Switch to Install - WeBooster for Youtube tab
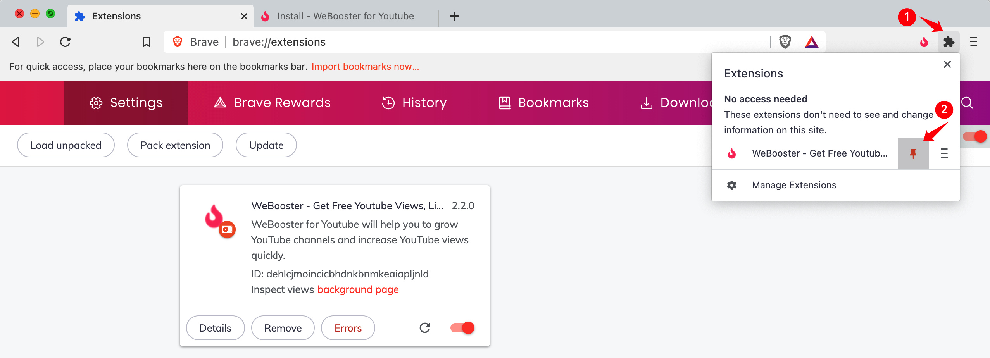The width and height of the screenshot is (990, 358). click(346, 16)
